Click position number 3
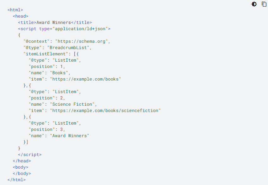The image size is (268, 185). pos(61,130)
